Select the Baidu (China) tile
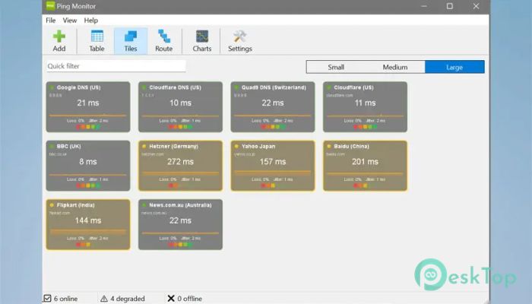 click(365, 166)
